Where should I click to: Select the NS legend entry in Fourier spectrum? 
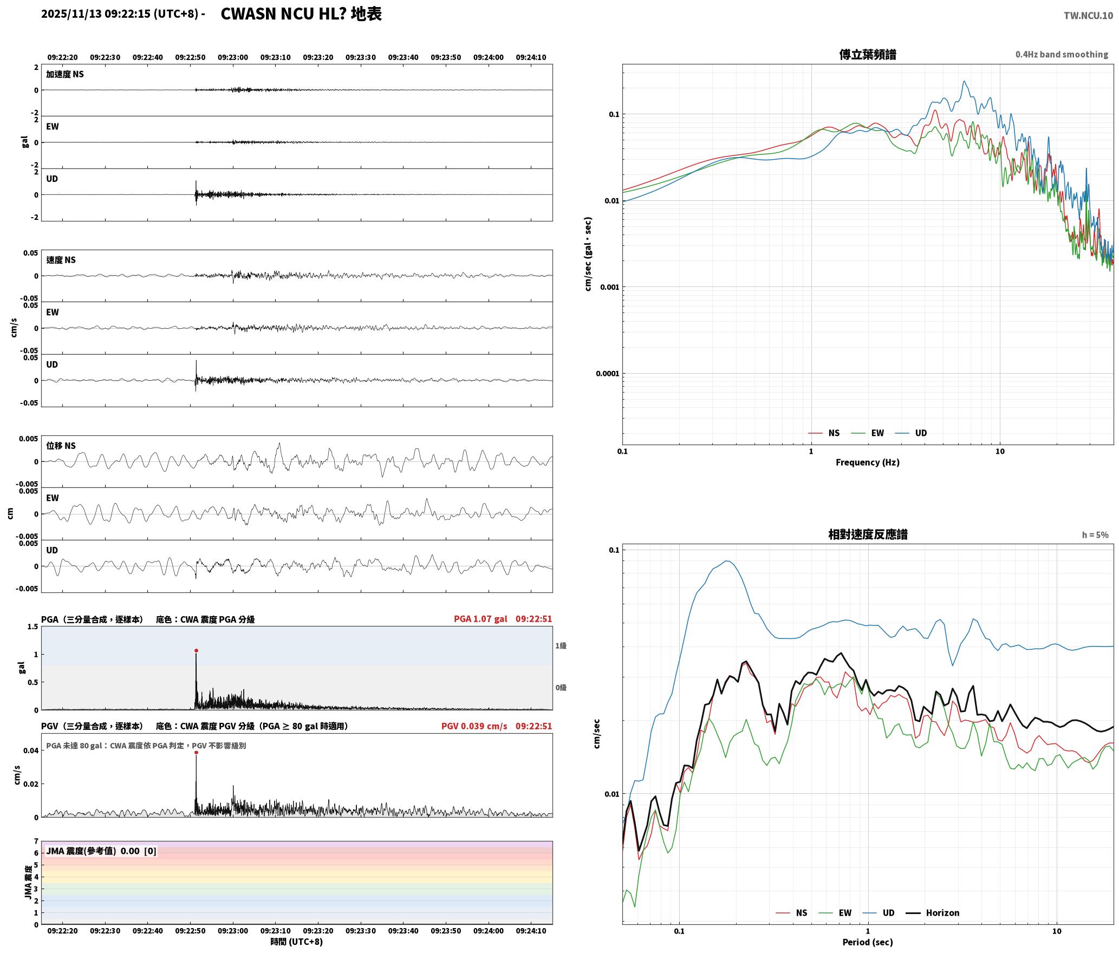click(x=824, y=433)
